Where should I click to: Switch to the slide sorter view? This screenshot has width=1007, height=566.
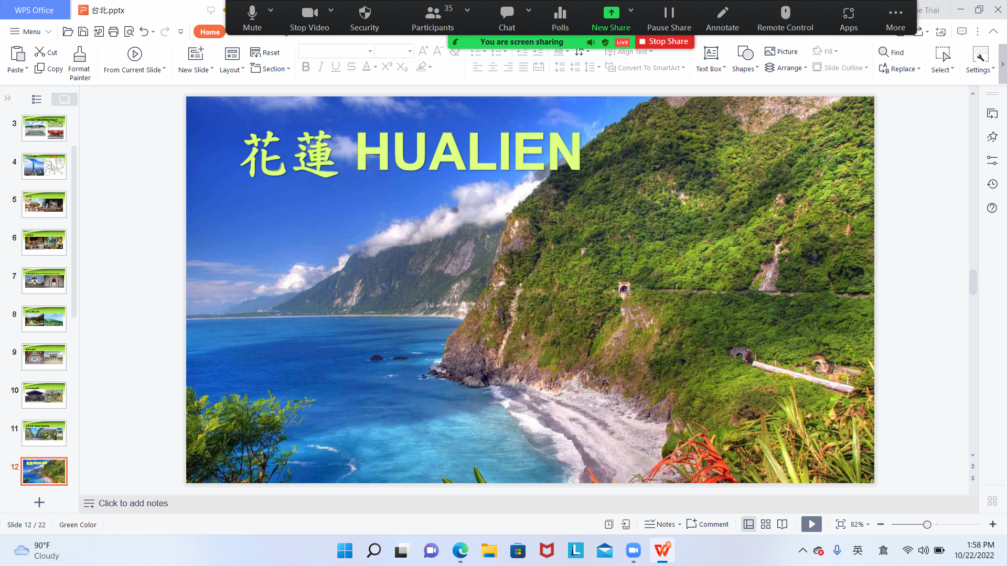tap(766, 524)
